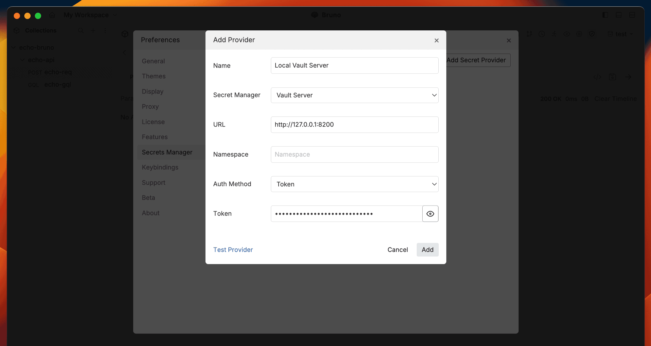Click the generate code icon
Screen dimensions: 651x346
(x=597, y=77)
